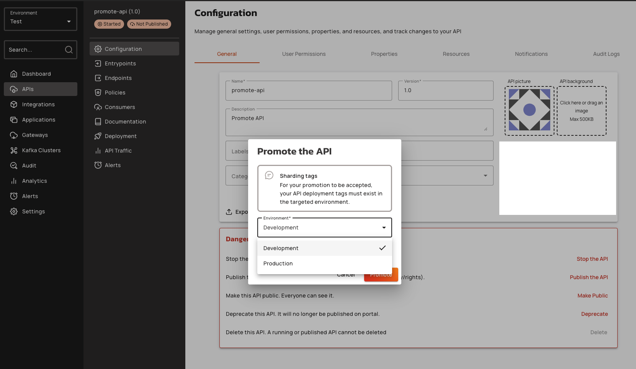Image resolution: width=636 pixels, height=369 pixels.
Task: Click the search magnifier icon
Action: click(x=69, y=50)
